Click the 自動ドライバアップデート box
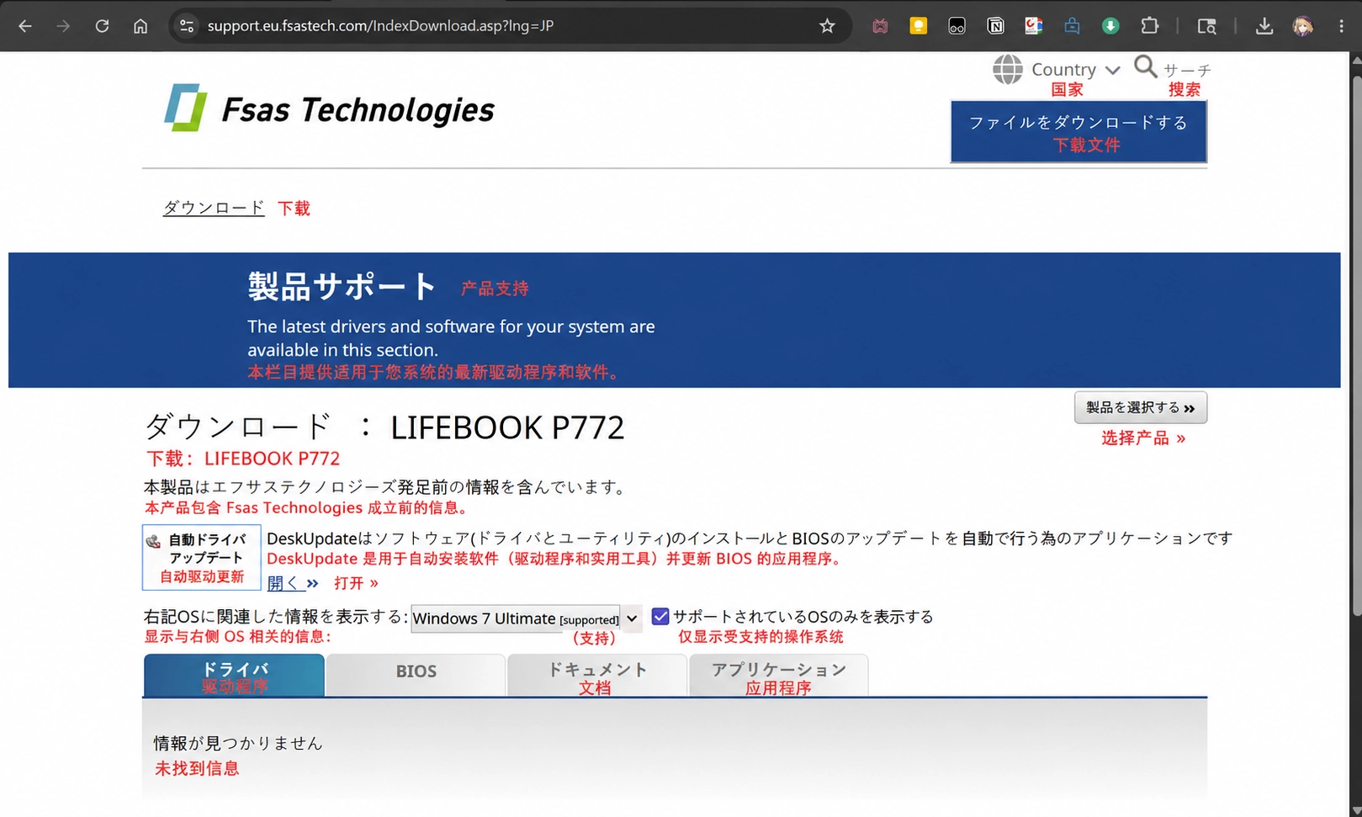This screenshot has width=1362, height=817. (202, 557)
